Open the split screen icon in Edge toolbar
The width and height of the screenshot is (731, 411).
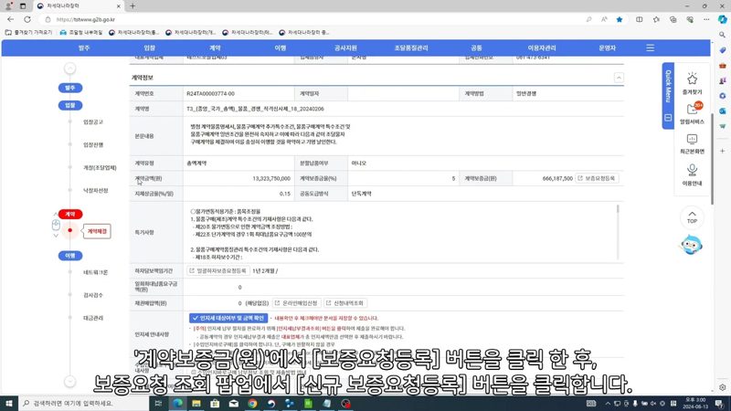coord(639,19)
